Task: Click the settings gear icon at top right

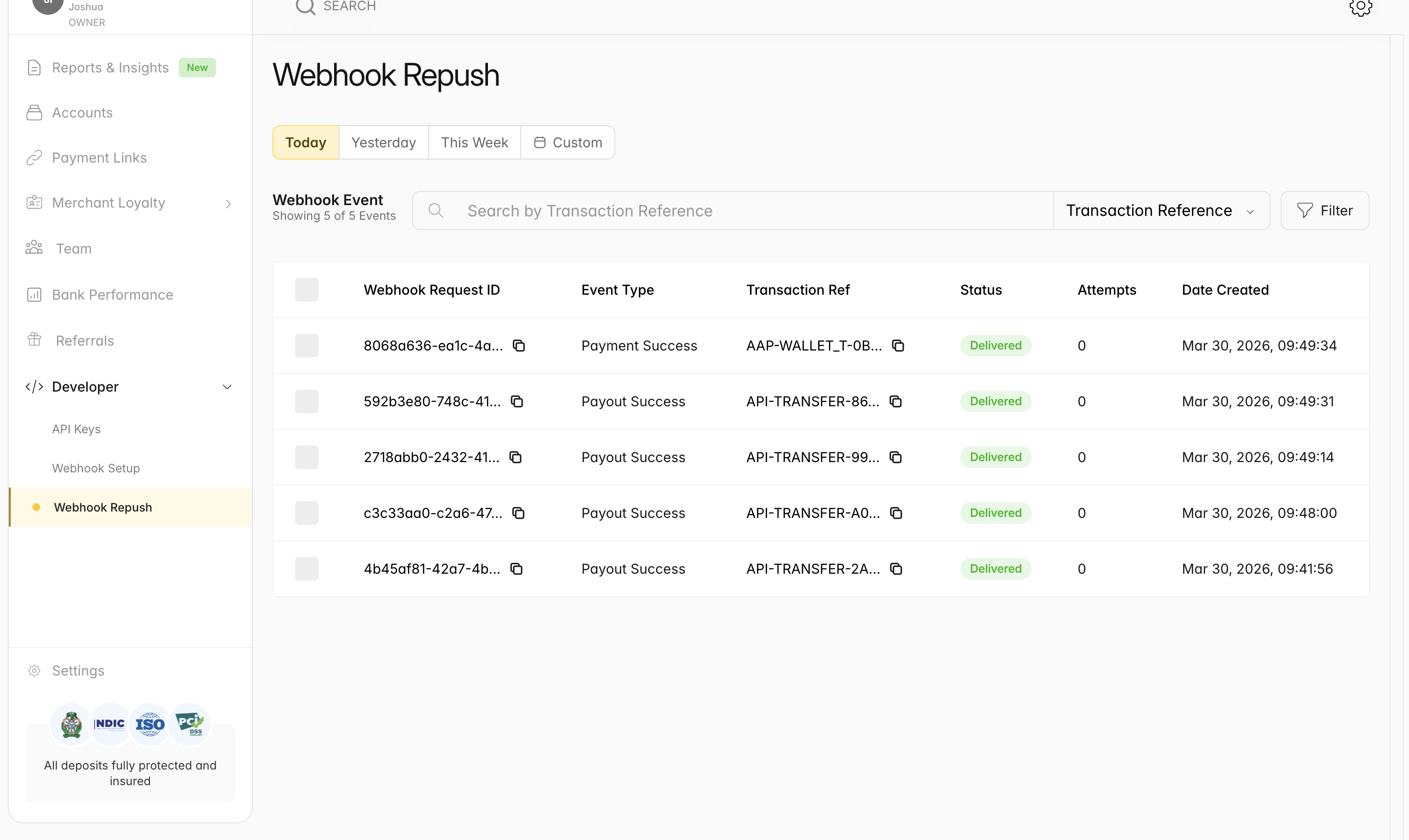Action: click(1360, 7)
